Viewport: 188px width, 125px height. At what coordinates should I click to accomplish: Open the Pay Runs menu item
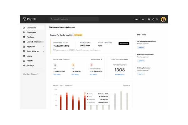coord(33,37)
